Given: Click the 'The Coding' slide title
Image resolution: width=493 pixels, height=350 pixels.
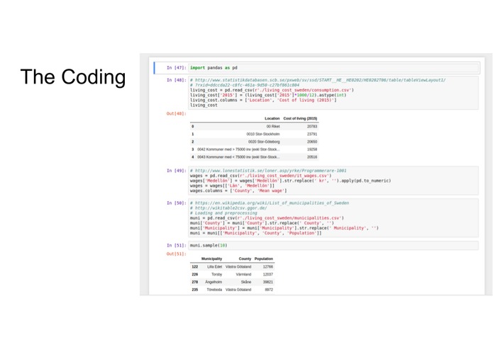Looking at the screenshot, I should (73, 77).
